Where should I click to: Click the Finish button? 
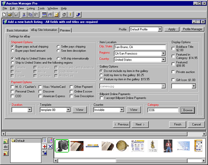point(178,125)
